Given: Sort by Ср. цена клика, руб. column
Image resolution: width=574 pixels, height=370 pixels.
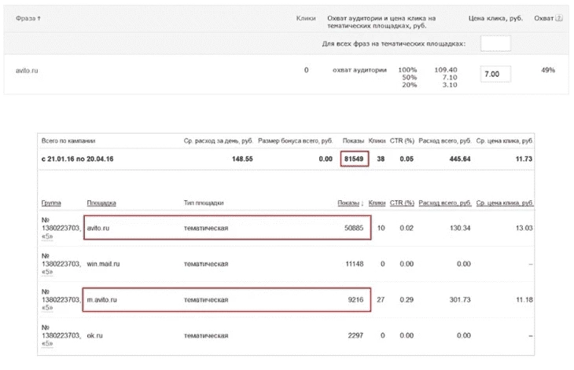Looking at the screenshot, I should point(505,203).
